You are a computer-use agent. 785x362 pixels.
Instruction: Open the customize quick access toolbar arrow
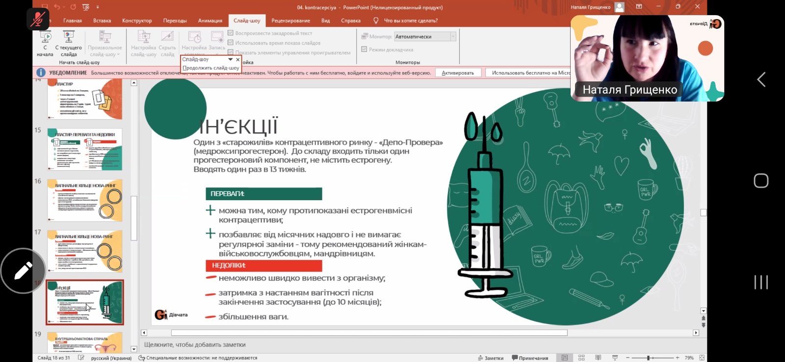98,7
